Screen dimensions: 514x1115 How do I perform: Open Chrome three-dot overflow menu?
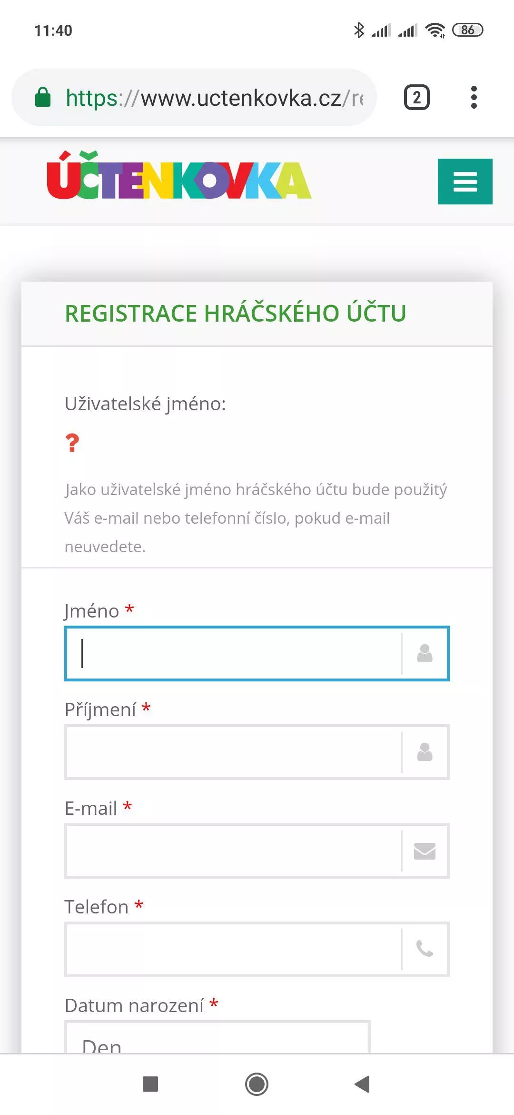[x=474, y=97]
